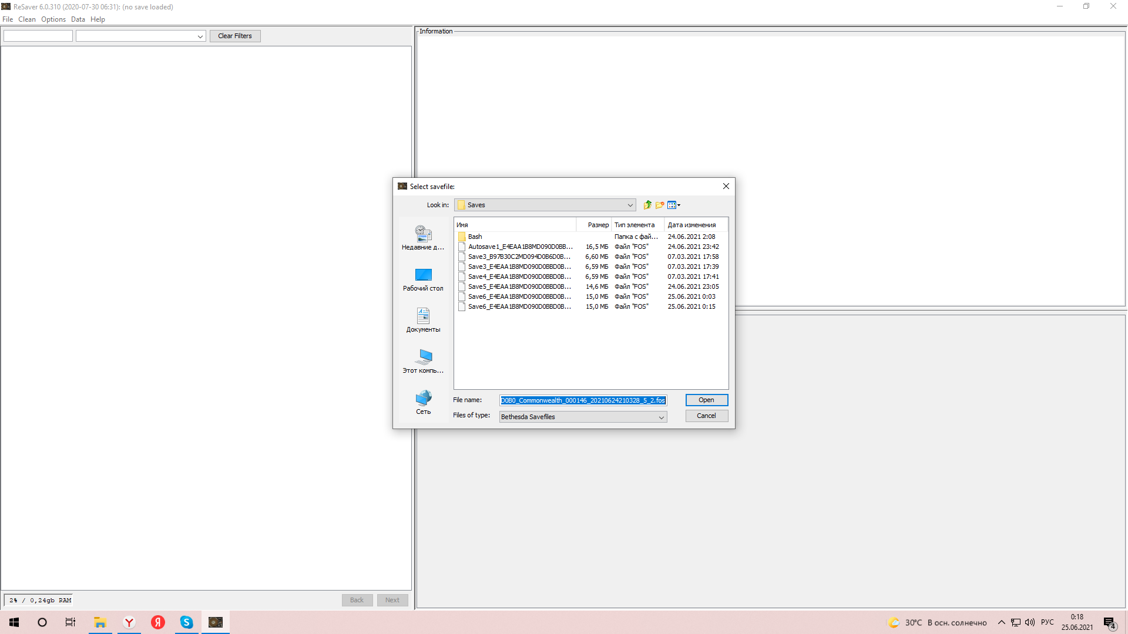Screen dimensions: 1128x634
Task: Click into the File name field
Action: [583, 400]
